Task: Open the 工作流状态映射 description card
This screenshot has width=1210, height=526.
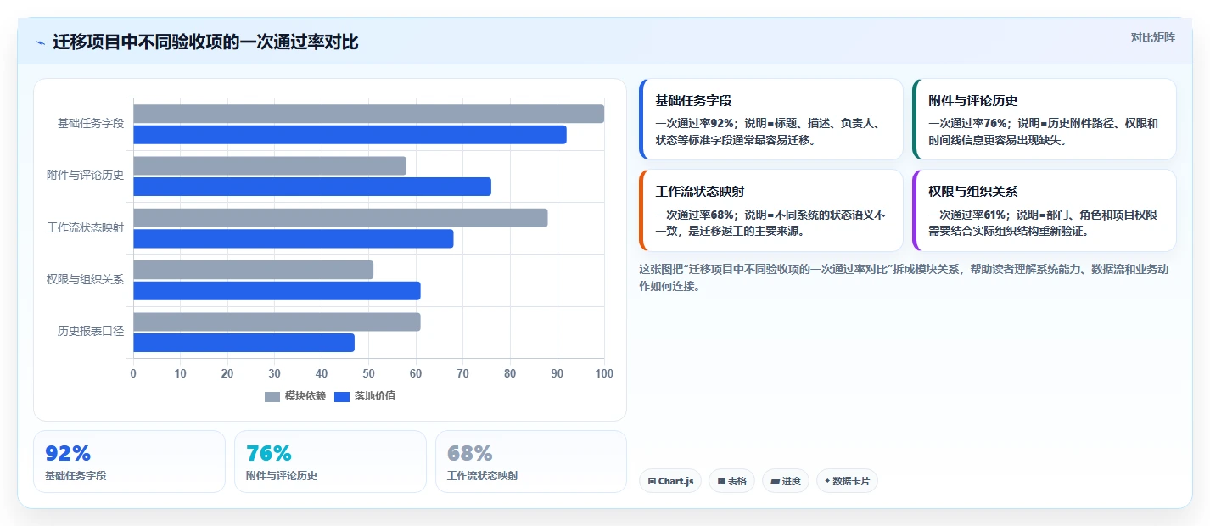Action: point(770,210)
